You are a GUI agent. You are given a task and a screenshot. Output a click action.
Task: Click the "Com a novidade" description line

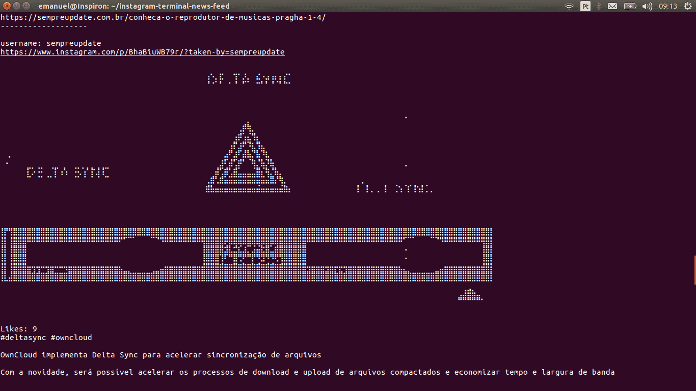[308, 372]
